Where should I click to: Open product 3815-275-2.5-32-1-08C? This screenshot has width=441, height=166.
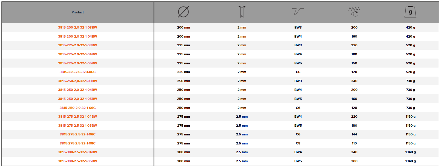(78, 143)
